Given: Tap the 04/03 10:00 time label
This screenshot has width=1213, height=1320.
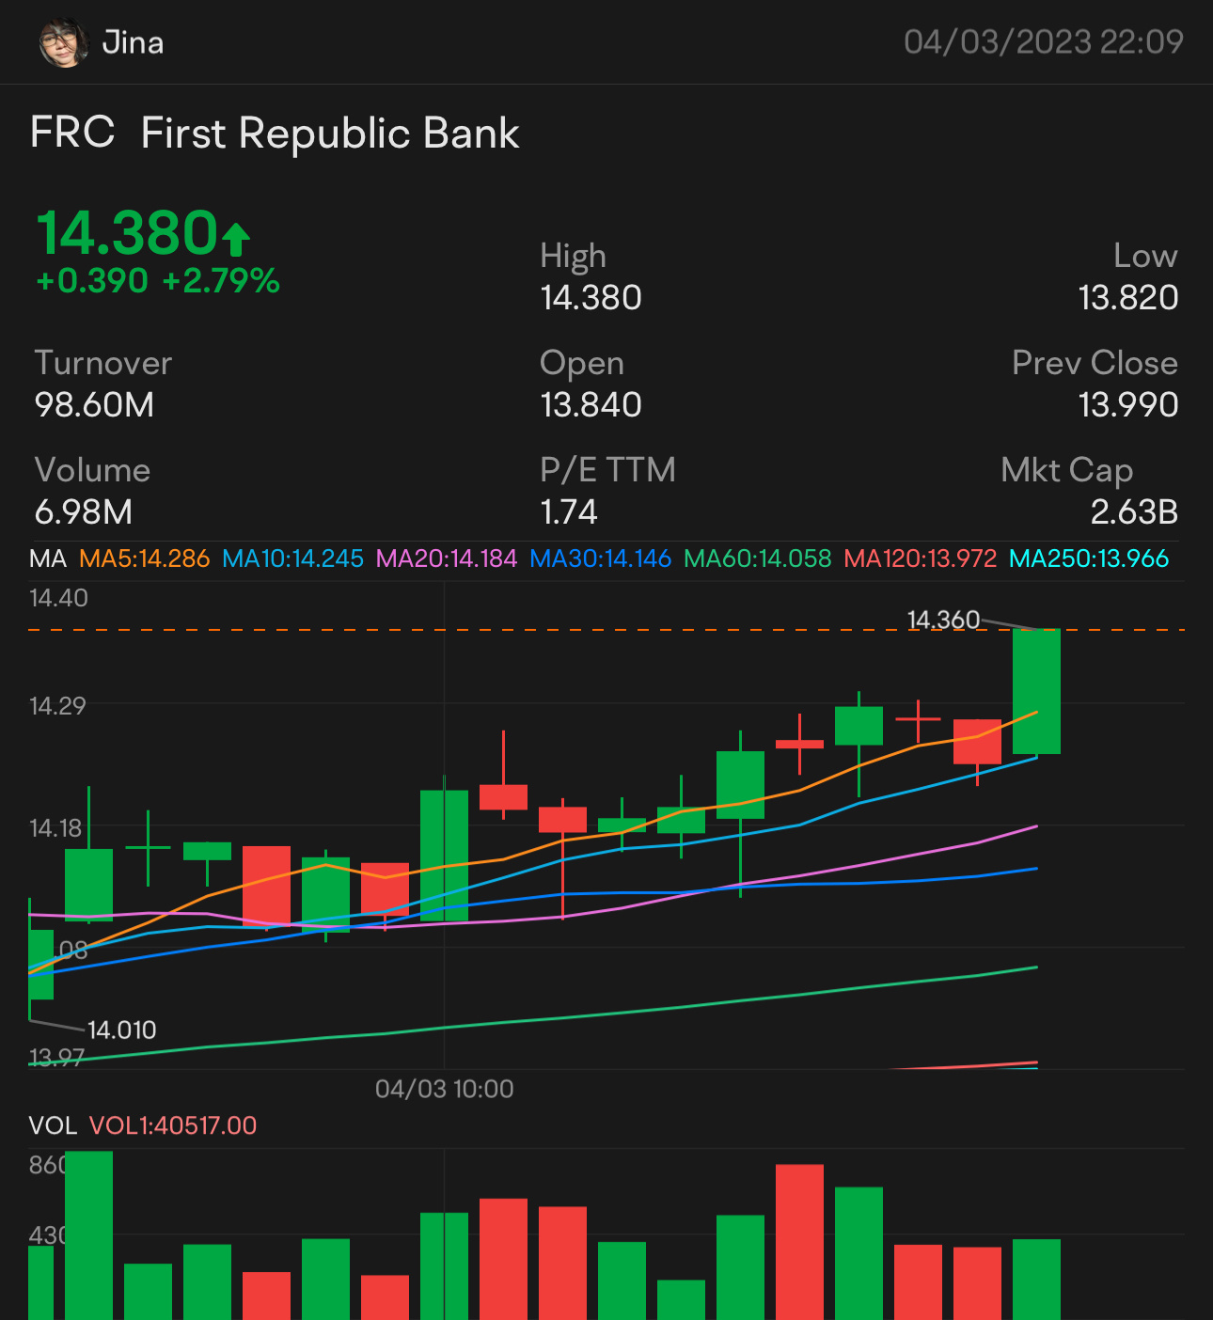Looking at the screenshot, I should click(x=445, y=1090).
